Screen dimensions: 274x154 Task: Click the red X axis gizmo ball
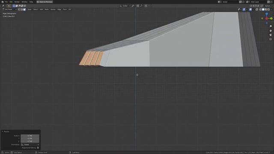[267, 18]
